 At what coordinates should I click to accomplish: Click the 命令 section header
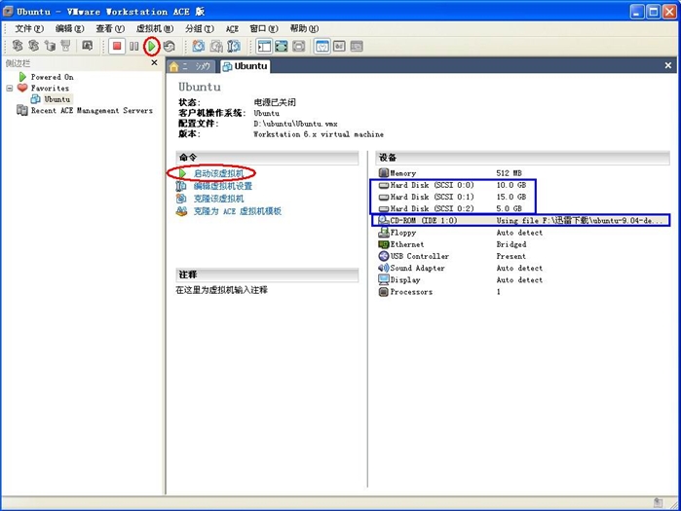267,158
